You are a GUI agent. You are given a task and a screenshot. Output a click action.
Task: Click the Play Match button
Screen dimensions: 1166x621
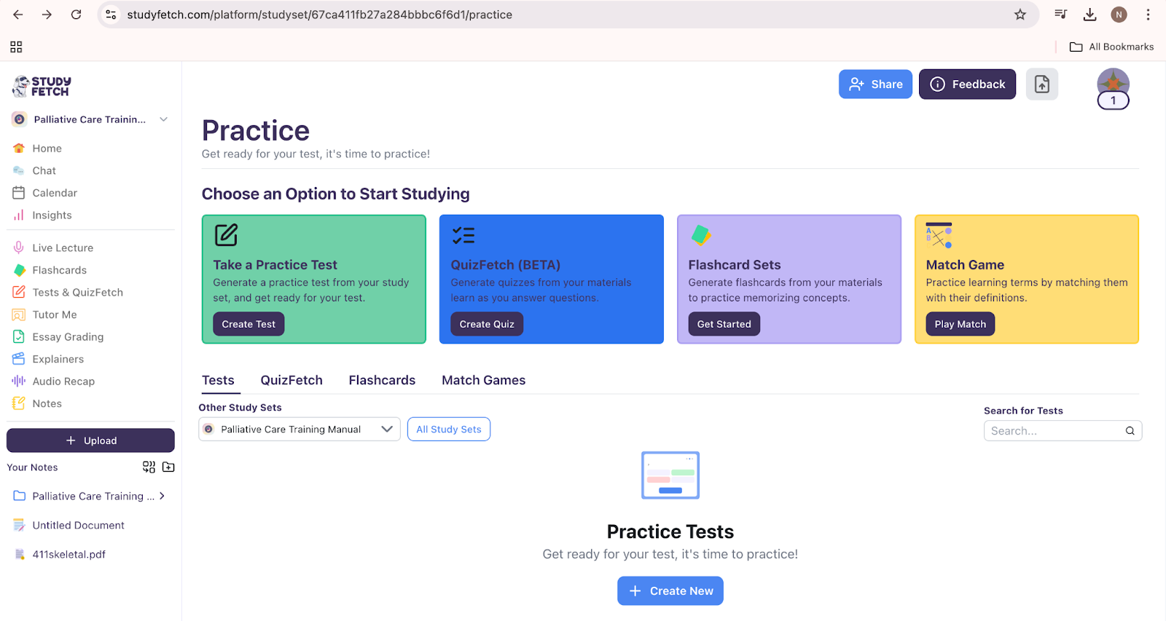click(960, 324)
